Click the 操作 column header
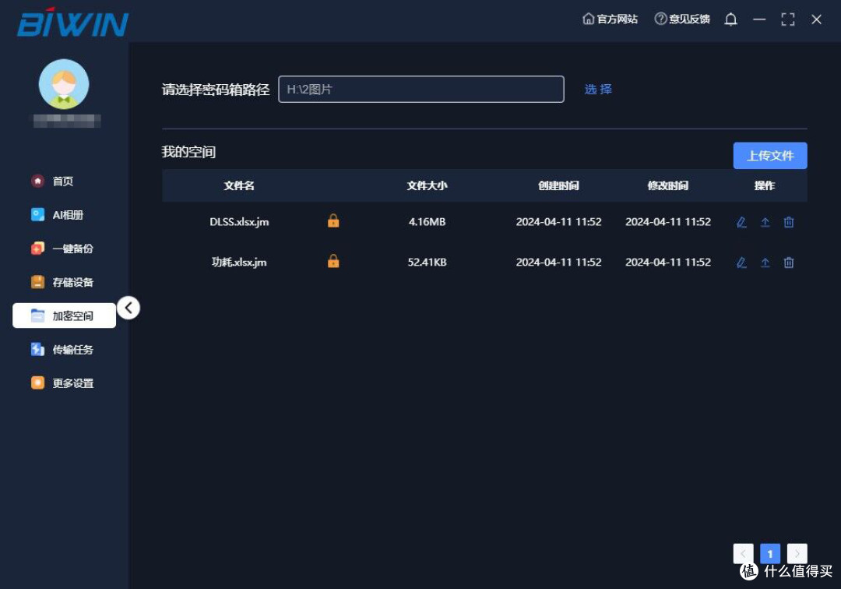 tap(765, 185)
